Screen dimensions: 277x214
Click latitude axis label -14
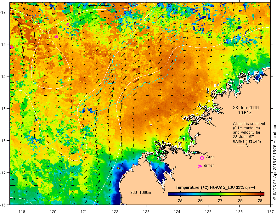coord(3,76)
